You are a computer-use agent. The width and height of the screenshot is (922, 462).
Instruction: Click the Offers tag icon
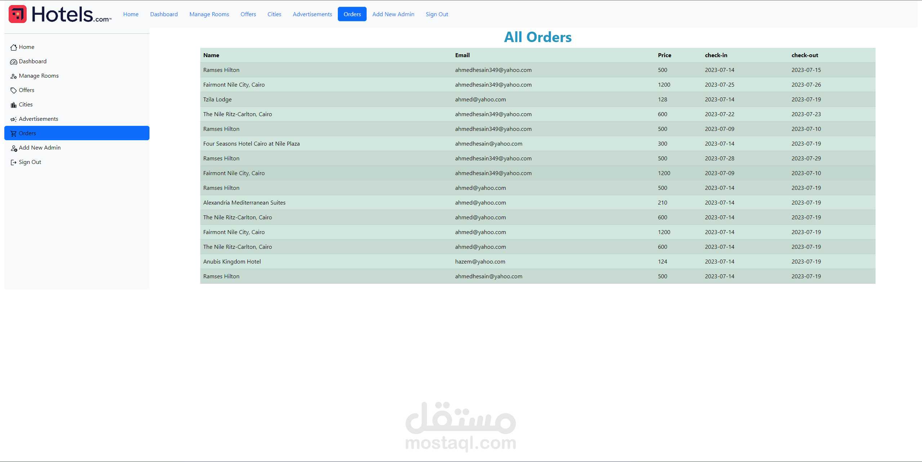14,91
